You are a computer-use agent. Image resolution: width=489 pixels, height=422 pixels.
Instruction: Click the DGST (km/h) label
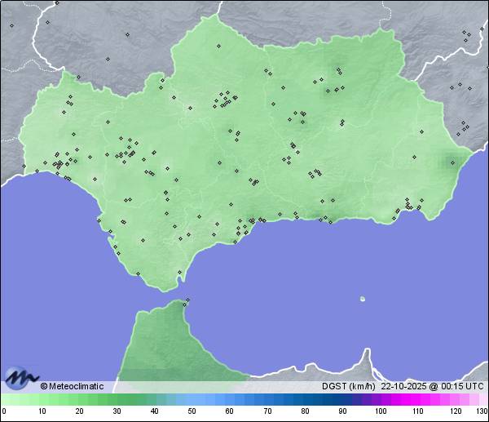pos(348,386)
